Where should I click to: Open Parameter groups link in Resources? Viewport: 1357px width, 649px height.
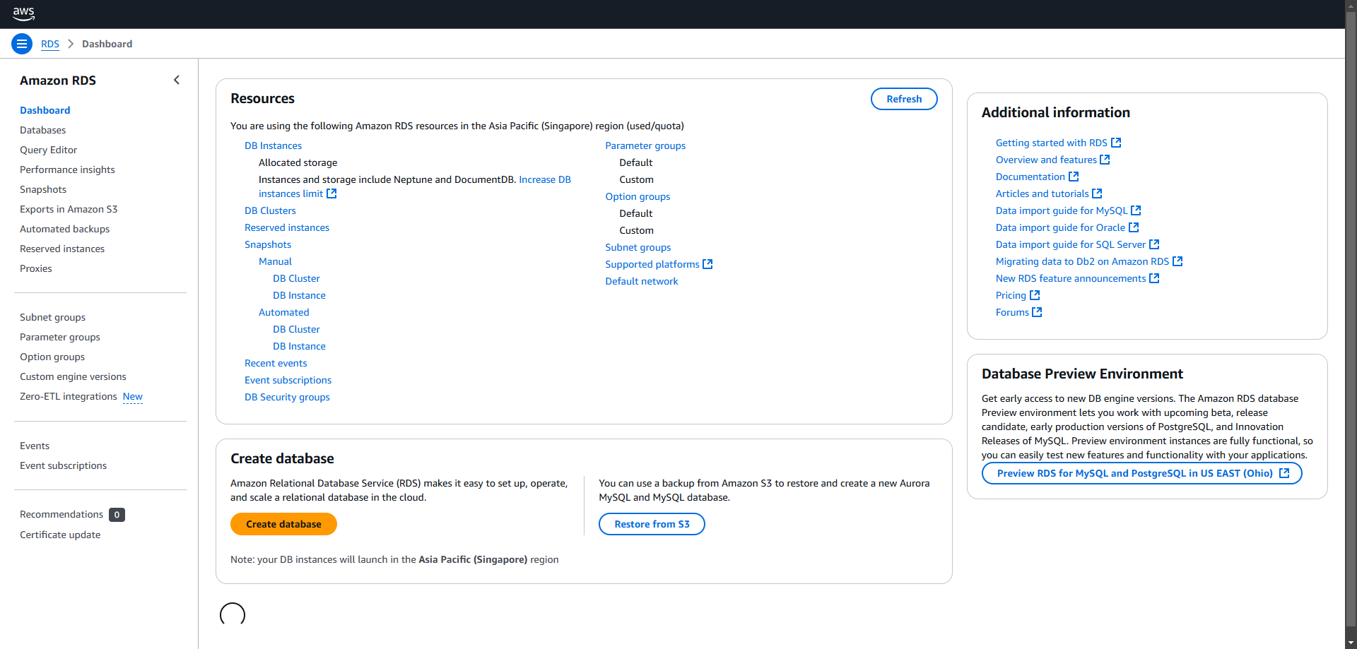click(645, 145)
